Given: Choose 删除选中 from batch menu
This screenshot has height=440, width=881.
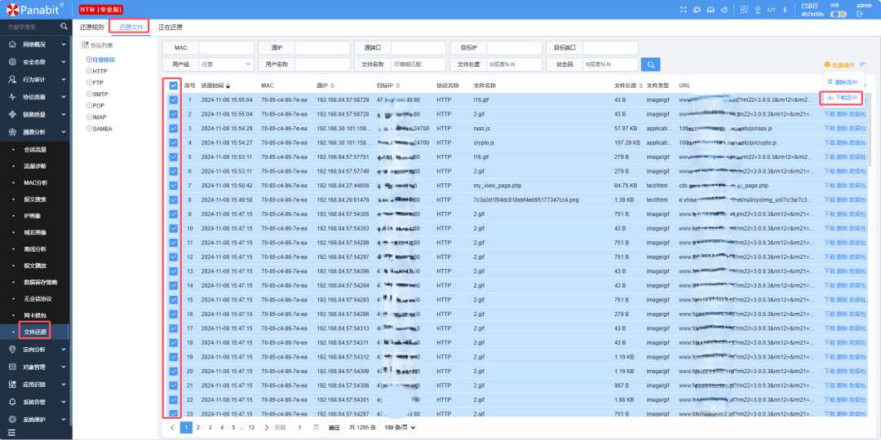Looking at the screenshot, I should coord(843,82).
